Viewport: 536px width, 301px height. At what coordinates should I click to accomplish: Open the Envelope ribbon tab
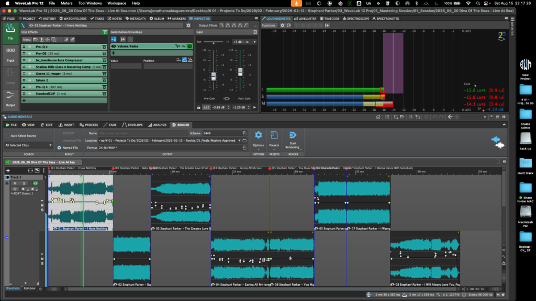132,125
